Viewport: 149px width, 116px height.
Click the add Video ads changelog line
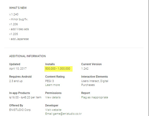point(19,29)
